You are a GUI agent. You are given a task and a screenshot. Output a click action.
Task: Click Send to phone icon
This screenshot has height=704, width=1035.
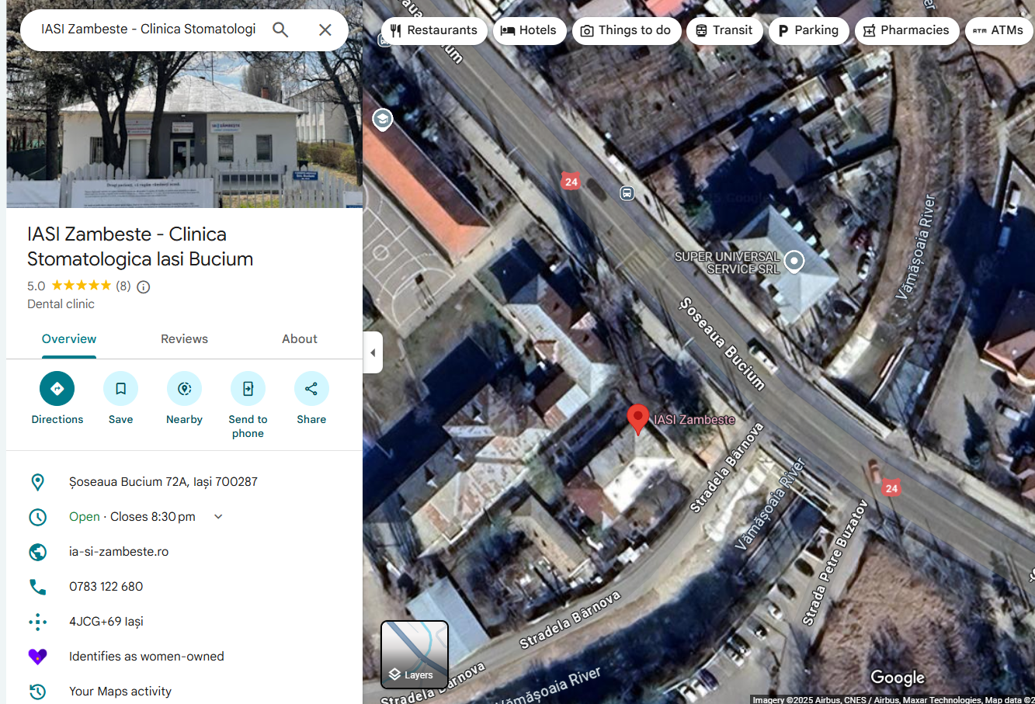point(248,389)
